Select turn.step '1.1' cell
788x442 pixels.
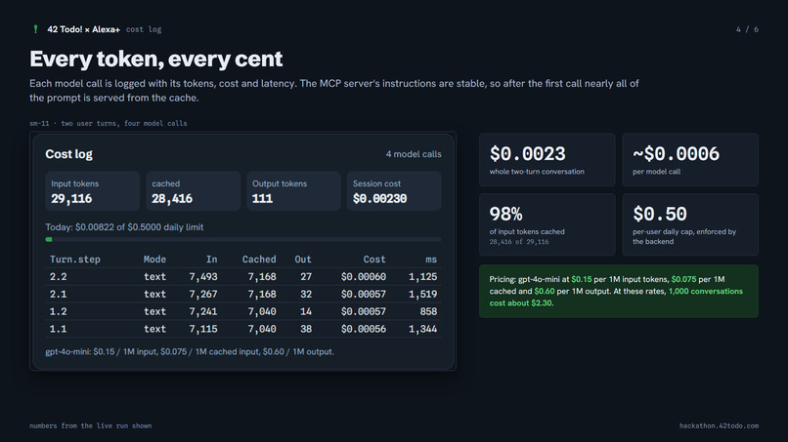point(59,329)
